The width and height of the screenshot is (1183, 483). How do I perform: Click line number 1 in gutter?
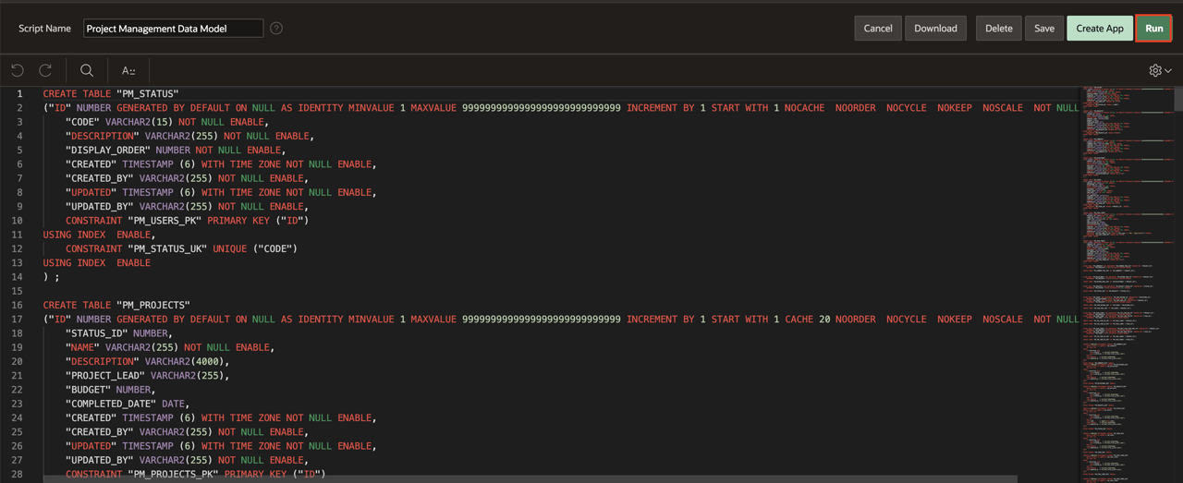tap(18, 94)
